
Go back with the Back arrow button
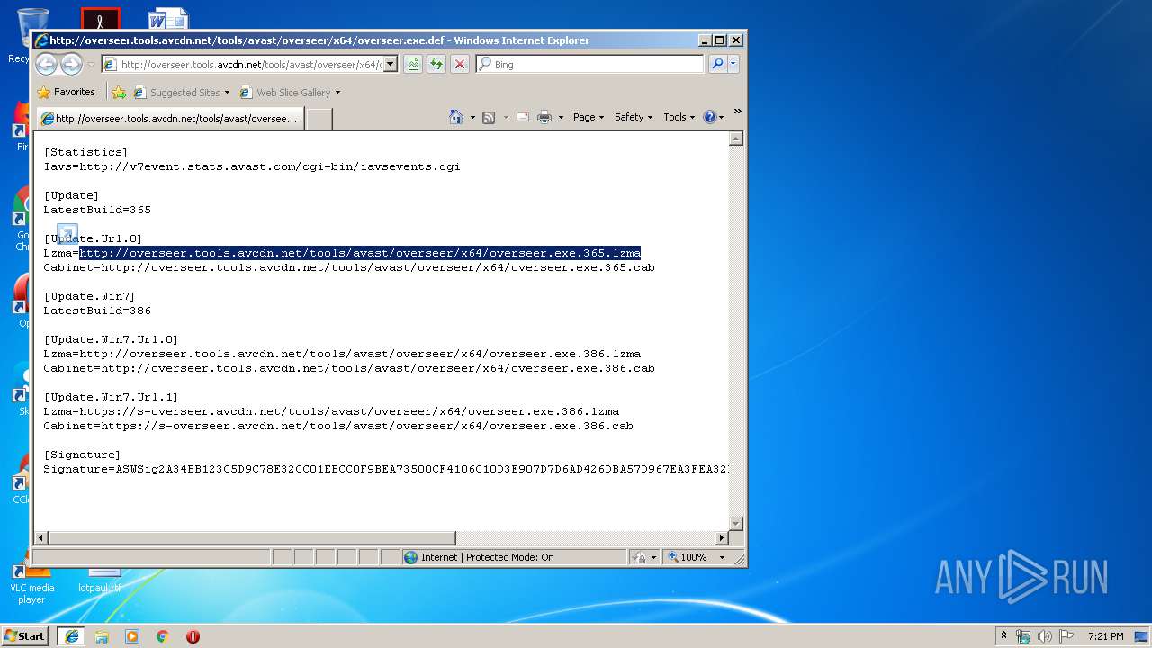46,64
